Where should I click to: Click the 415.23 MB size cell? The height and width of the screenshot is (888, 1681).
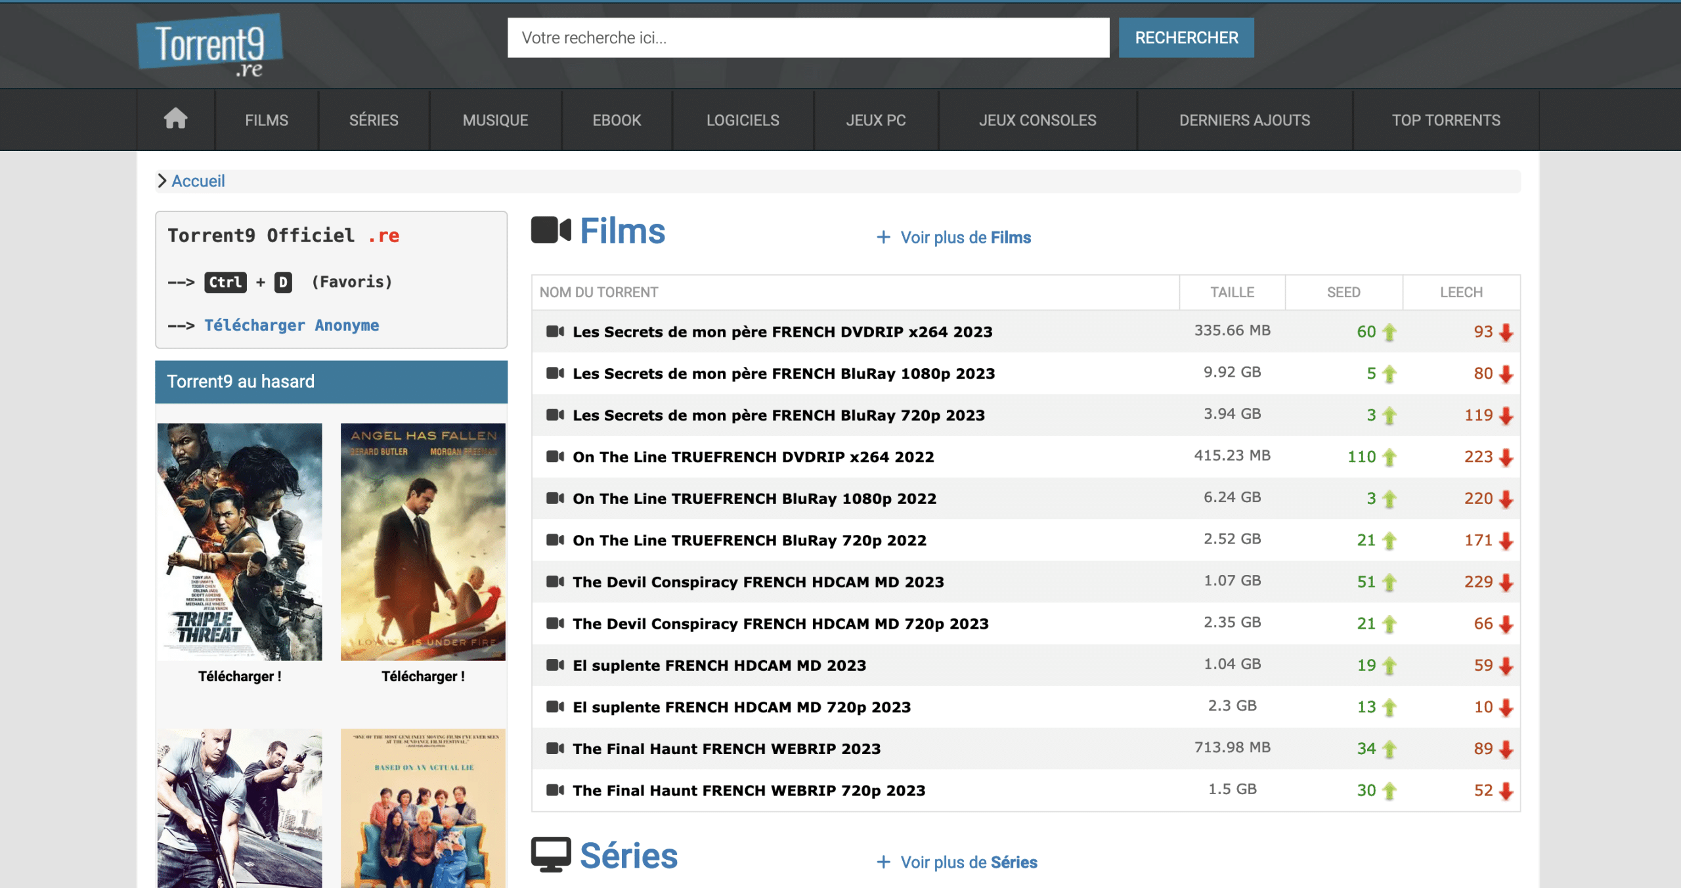[x=1232, y=455]
